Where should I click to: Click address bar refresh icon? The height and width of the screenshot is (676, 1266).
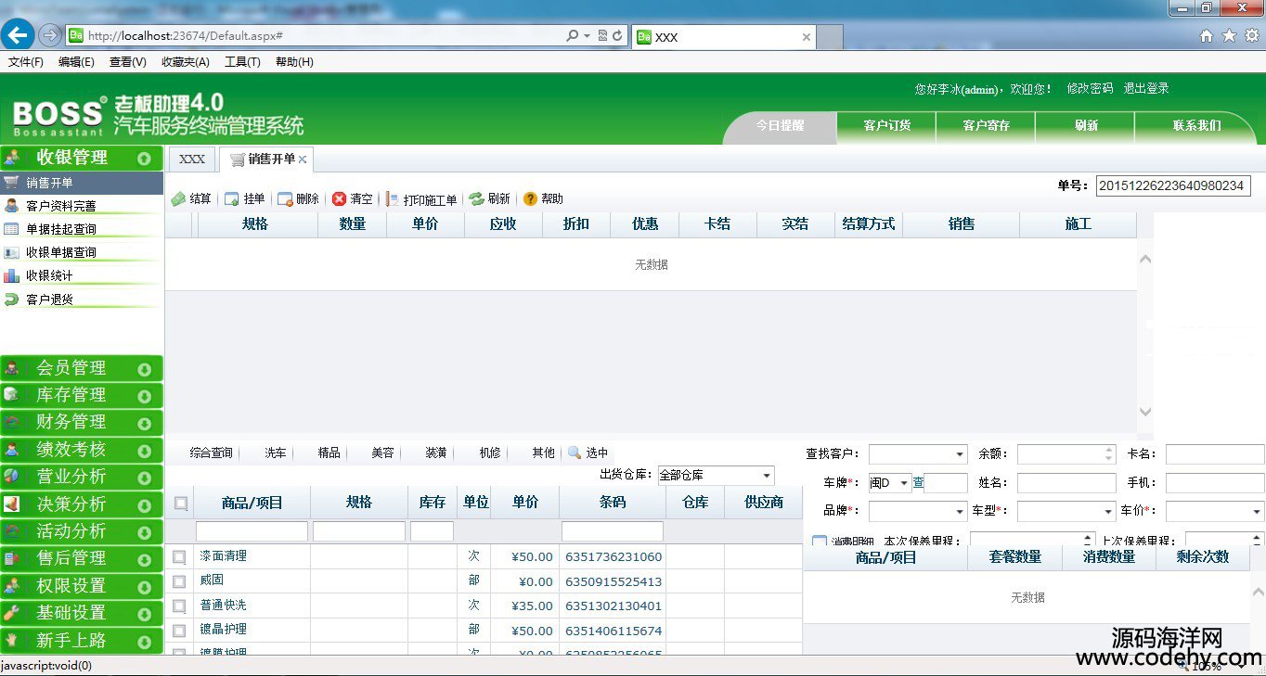pyautogui.click(x=617, y=35)
